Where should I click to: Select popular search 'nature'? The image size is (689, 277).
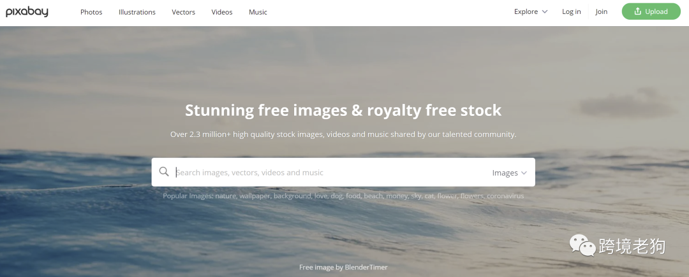[225, 196]
